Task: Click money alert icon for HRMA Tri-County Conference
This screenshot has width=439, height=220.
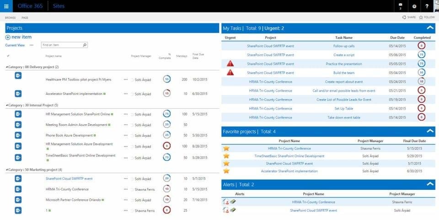Action: coord(233,202)
